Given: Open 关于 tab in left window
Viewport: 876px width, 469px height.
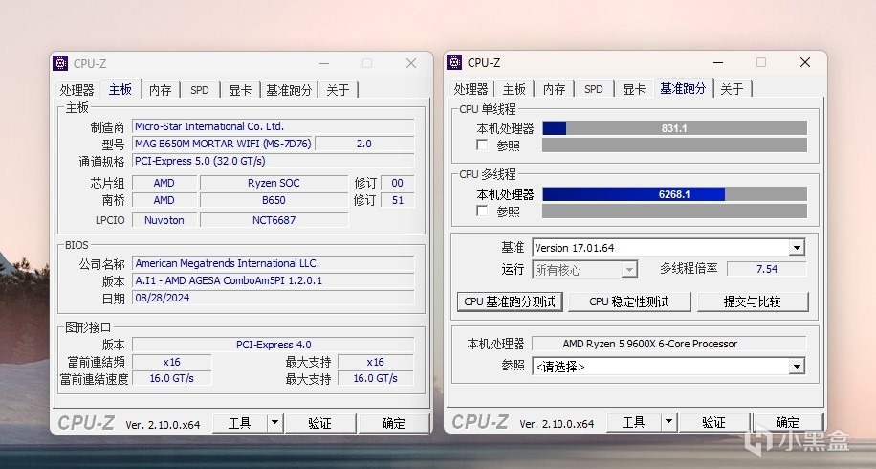Looking at the screenshot, I should [x=338, y=90].
